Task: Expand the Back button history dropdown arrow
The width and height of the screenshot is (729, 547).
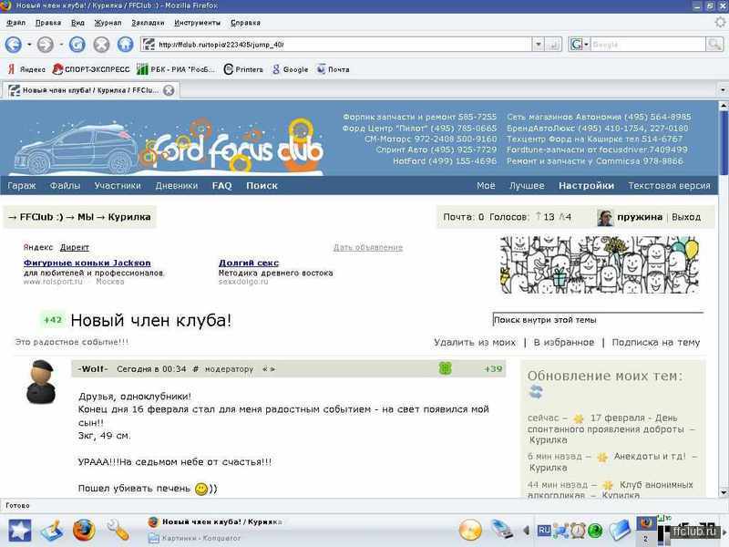Action: pos(28,44)
